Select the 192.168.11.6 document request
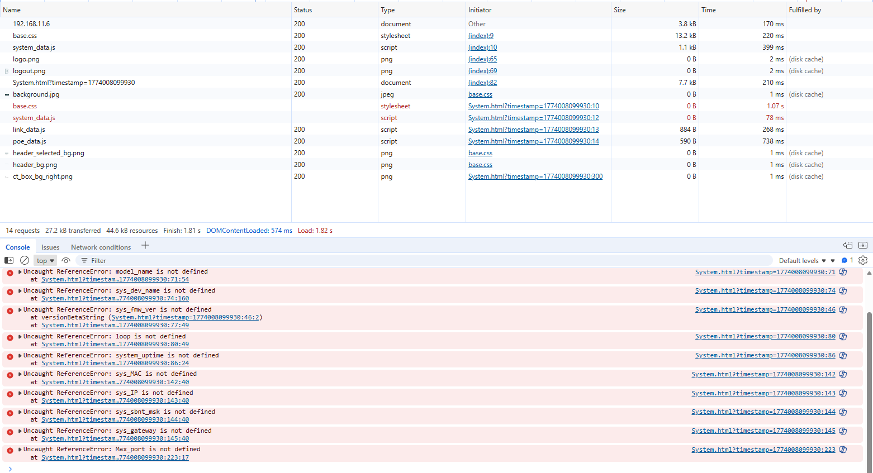Screen dimensions: 873x473 (x=436, y=24)
